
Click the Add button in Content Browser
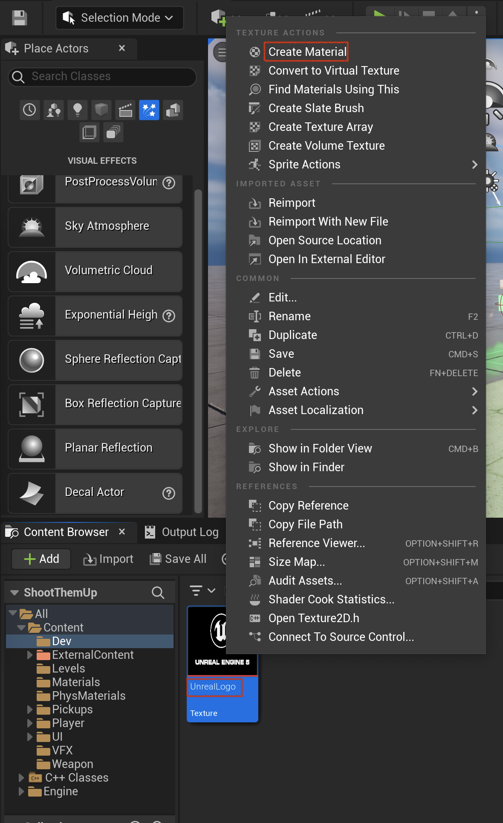41,559
